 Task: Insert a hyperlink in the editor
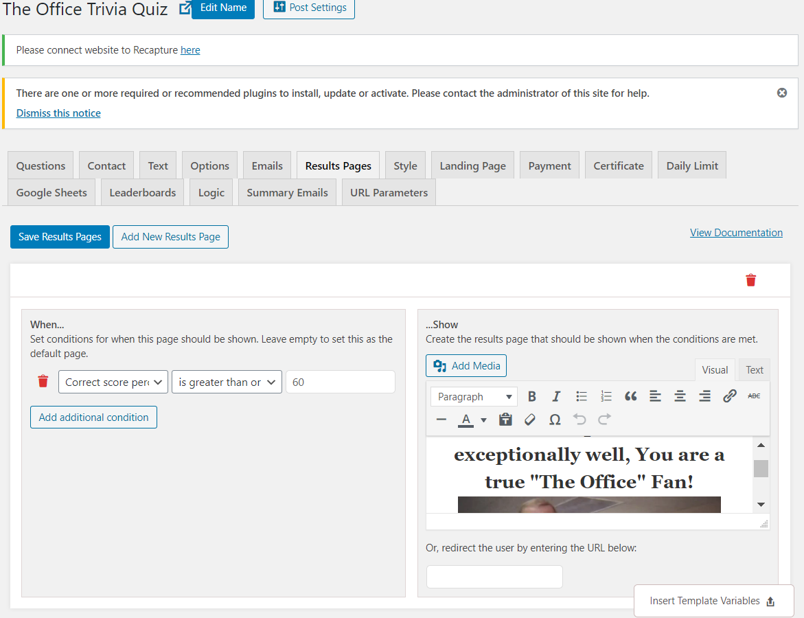point(729,396)
